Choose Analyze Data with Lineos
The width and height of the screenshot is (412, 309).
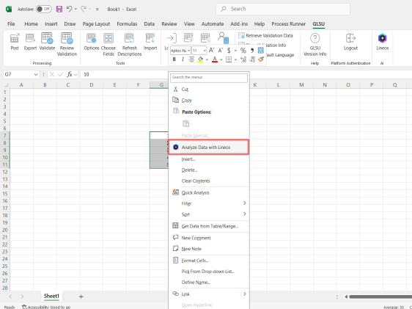click(208, 147)
